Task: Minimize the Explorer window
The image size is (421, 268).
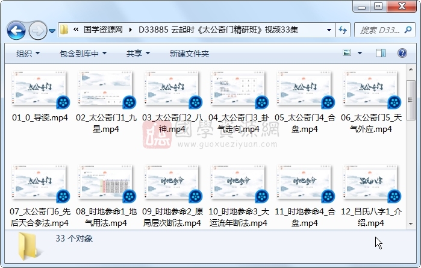Action: point(361,7)
